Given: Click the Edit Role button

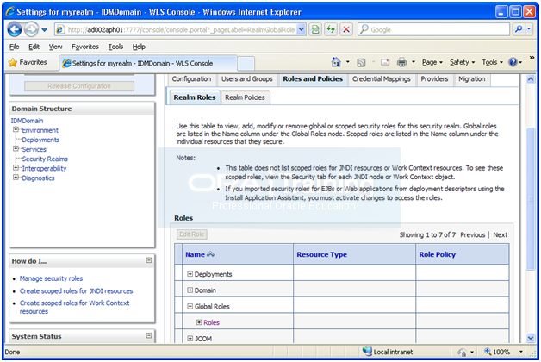Looking at the screenshot, I should coord(192,234).
